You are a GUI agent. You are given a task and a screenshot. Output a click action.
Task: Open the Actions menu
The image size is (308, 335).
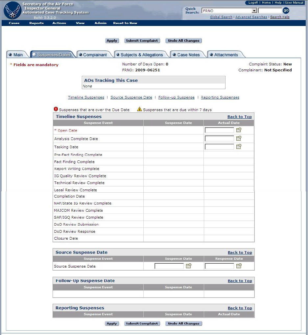(59, 23)
